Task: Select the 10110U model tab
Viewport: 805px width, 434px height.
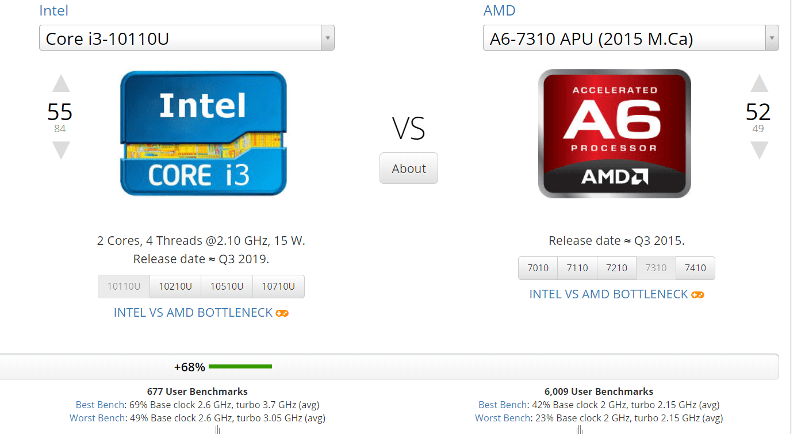Action: pyautogui.click(x=124, y=286)
